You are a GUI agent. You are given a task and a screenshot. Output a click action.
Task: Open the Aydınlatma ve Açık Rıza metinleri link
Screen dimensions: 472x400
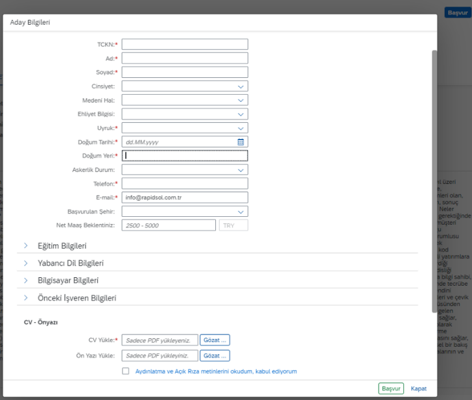tap(216, 371)
